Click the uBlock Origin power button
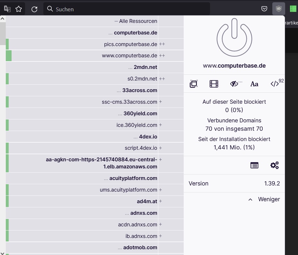 click(x=234, y=38)
